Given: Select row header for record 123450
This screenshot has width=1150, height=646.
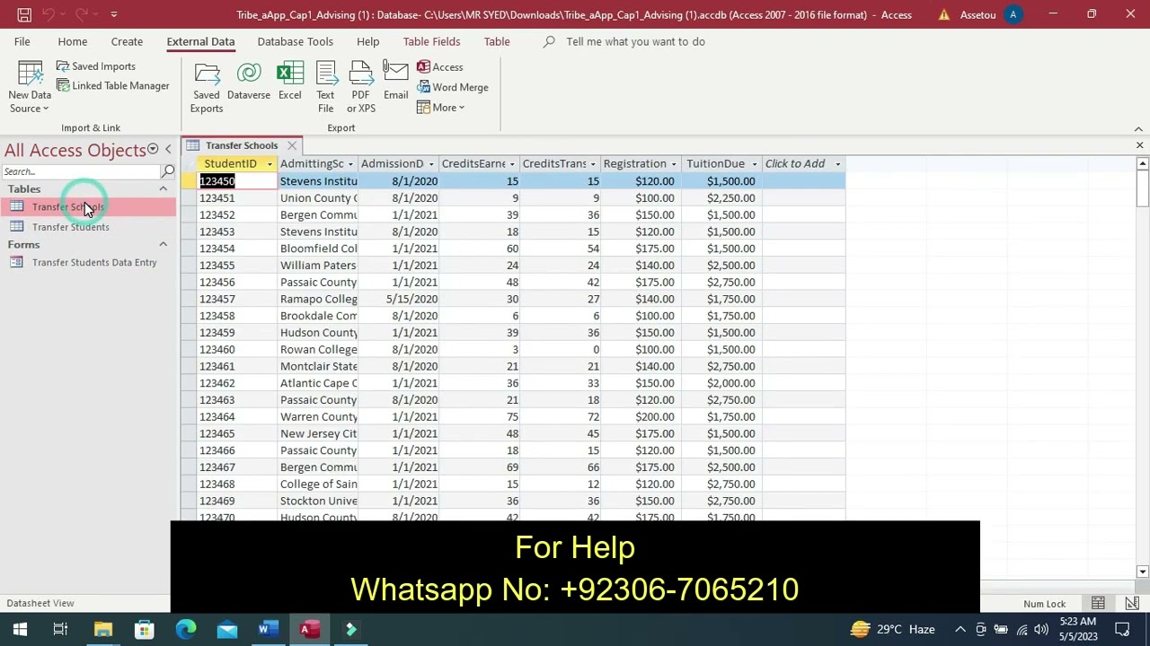Looking at the screenshot, I should click(x=189, y=181).
